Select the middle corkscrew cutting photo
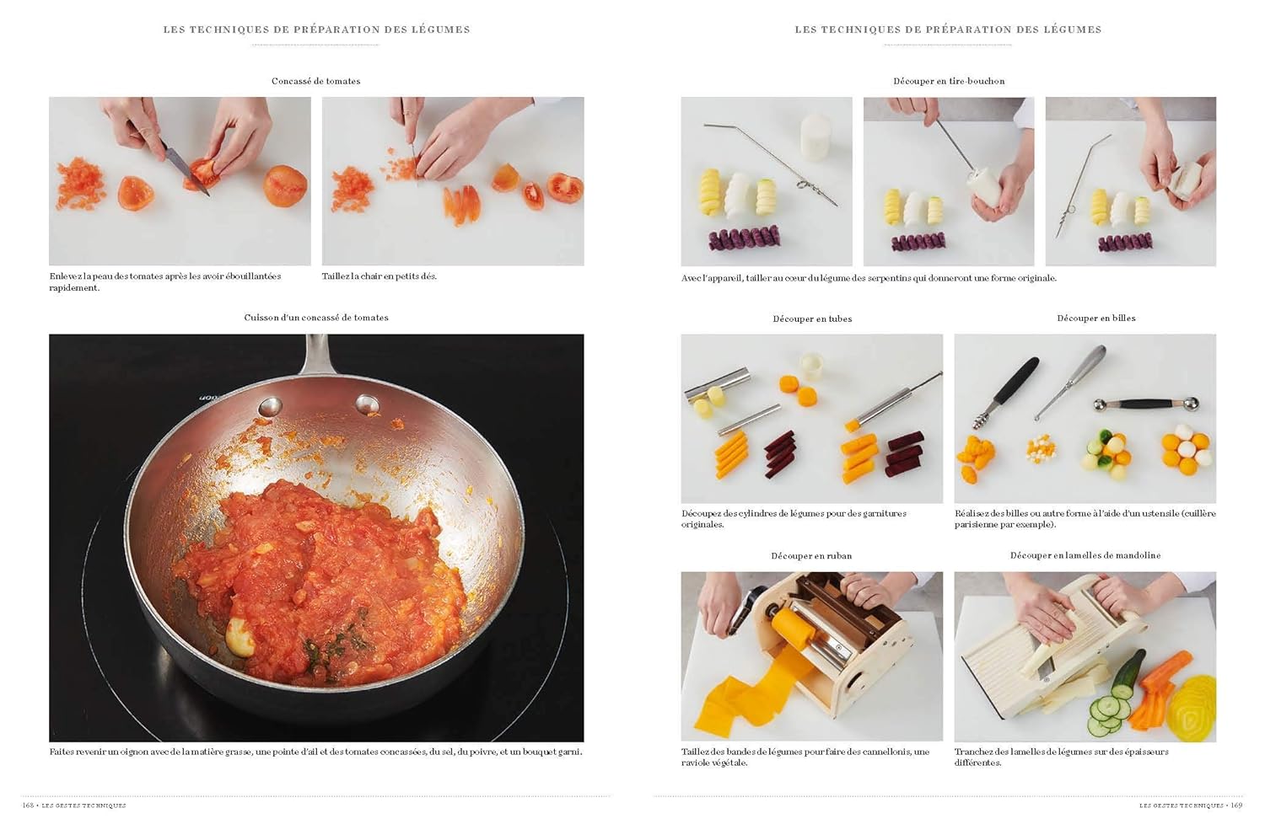This screenshot has height=819, width=1265. (949, 181)
